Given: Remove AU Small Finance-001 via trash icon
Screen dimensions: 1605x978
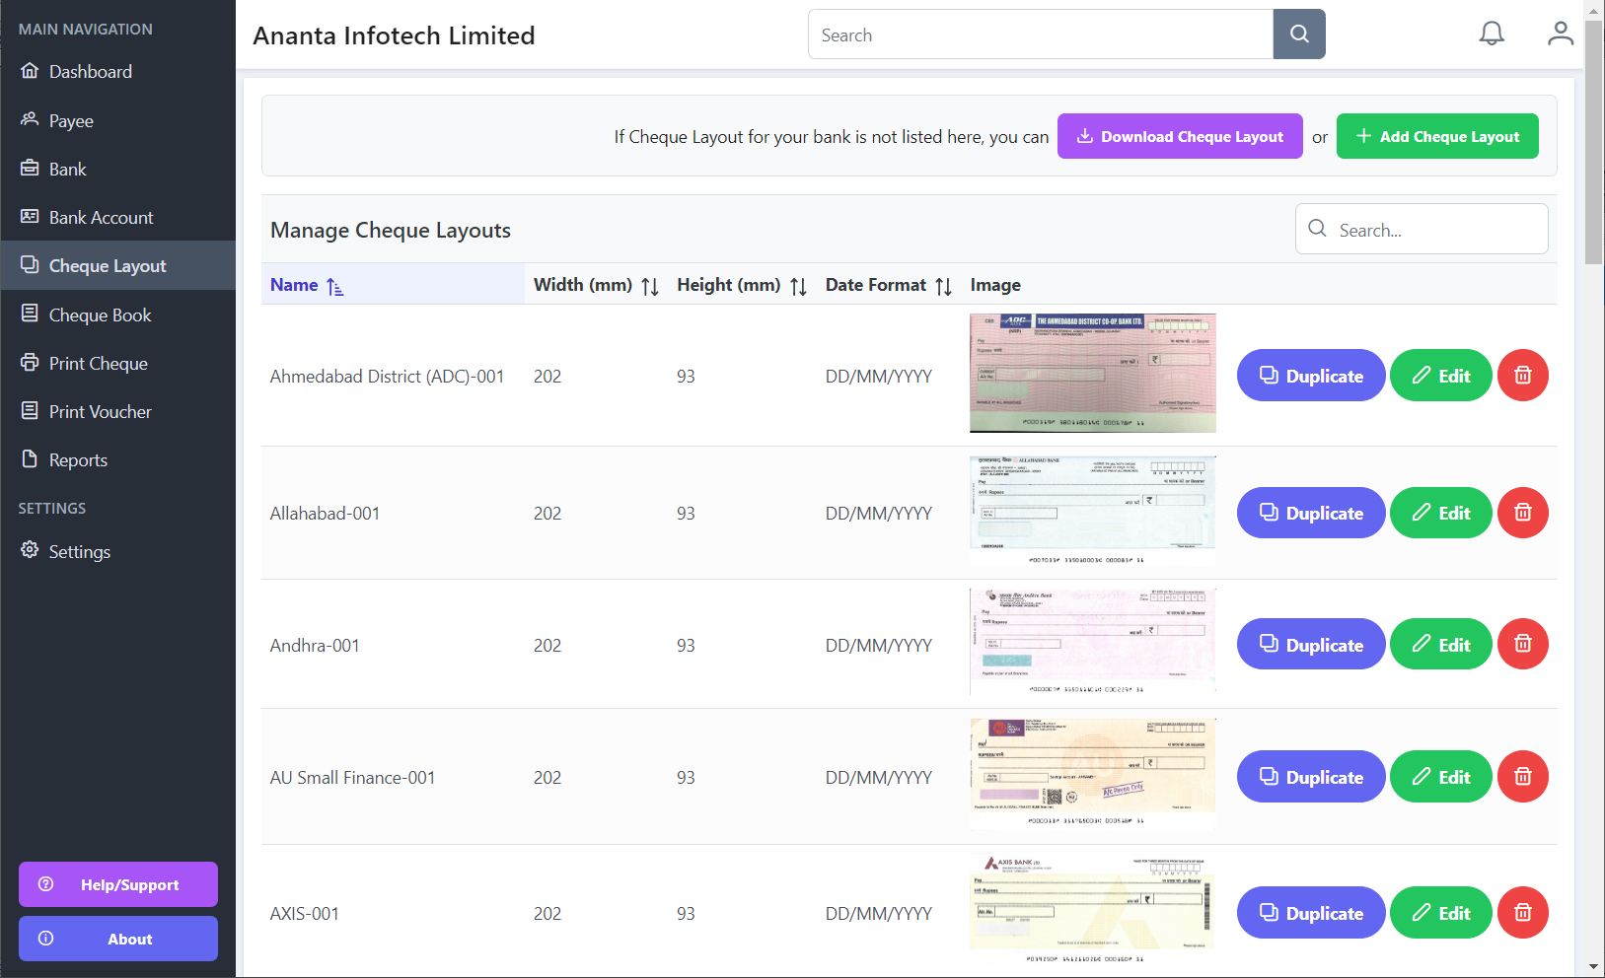Looking at the screenshot, I should click(1523, 777).
